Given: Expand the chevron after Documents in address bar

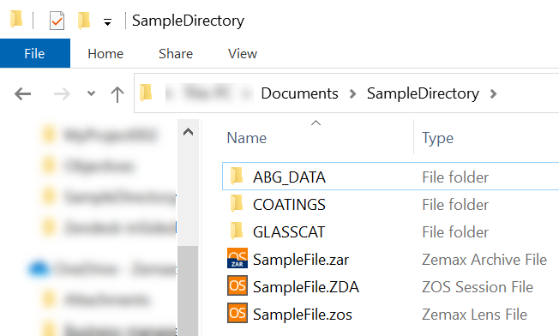Looking at the screenshot, I should click(x=352, y=94).
